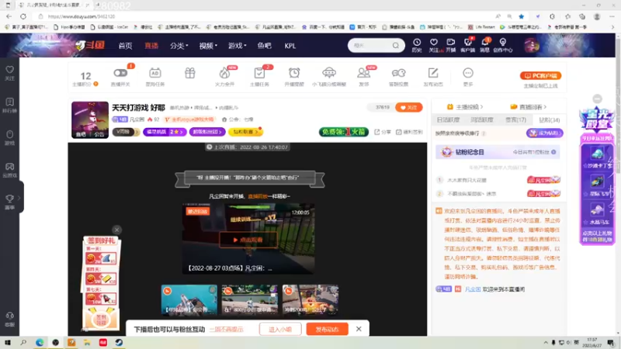Expand the 分类 dropdown menu
This screenshot has height=349, width=621.
pos(179,46)
